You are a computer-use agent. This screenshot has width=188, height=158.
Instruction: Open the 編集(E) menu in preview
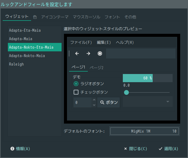pos(104,42)
